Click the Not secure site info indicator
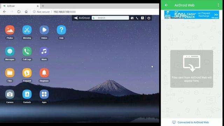Viewport: 224px width, 126px height. click(x=41, y=12)
